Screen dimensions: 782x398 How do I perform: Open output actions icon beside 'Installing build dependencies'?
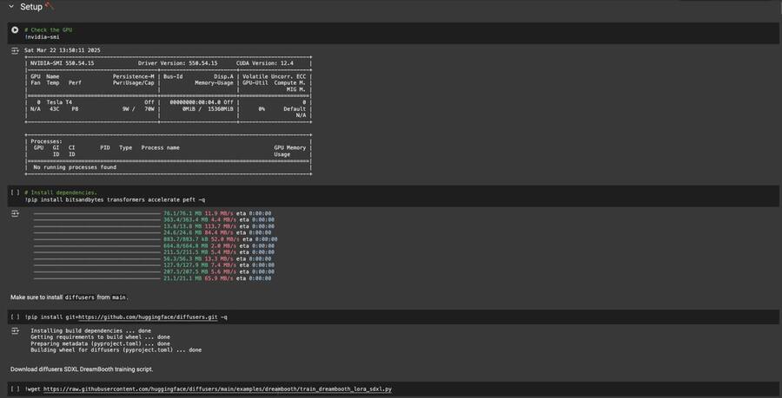[15, 331]
